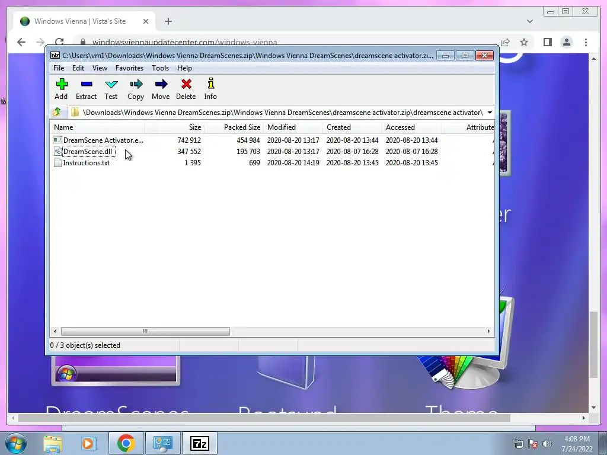This screenshot has width=607, height=455.
Task: Click the left arrow of 7-Zip horizontal scrollbar
Action: pos(55,331)
